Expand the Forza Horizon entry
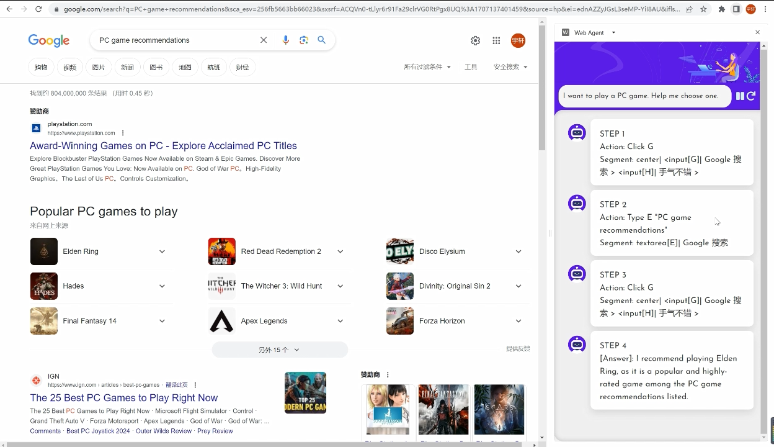The height and width of the screenshot is (447, 774). [x=518, y=321]
